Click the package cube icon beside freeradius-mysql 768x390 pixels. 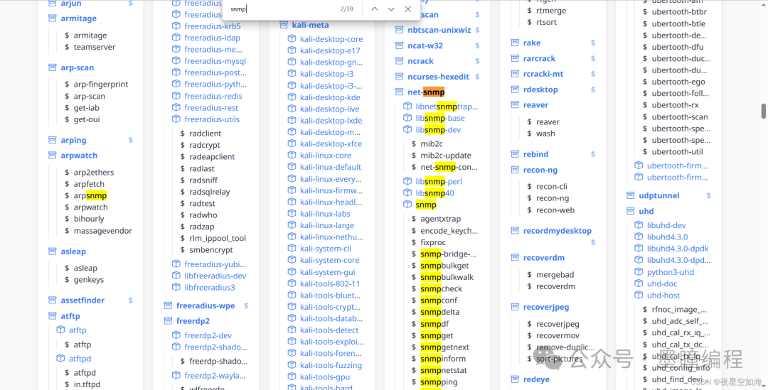[176, 60]
